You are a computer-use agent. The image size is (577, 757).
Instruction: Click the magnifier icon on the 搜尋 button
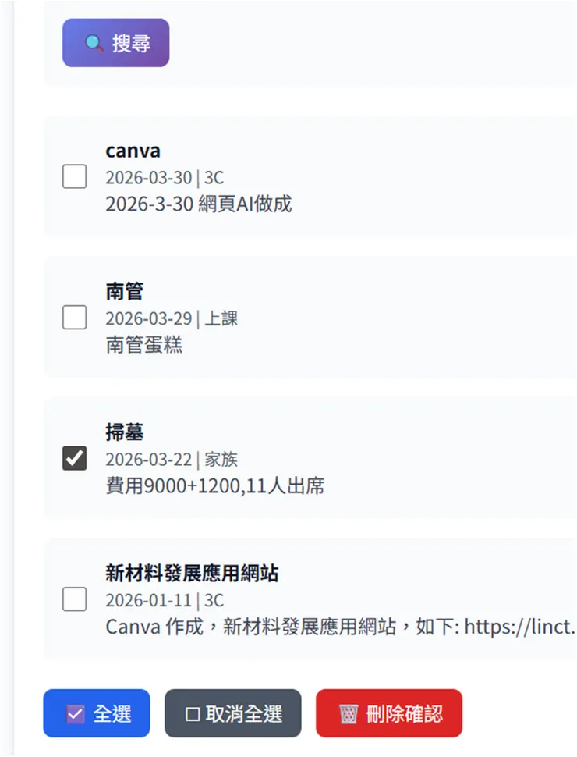point(92,43)
